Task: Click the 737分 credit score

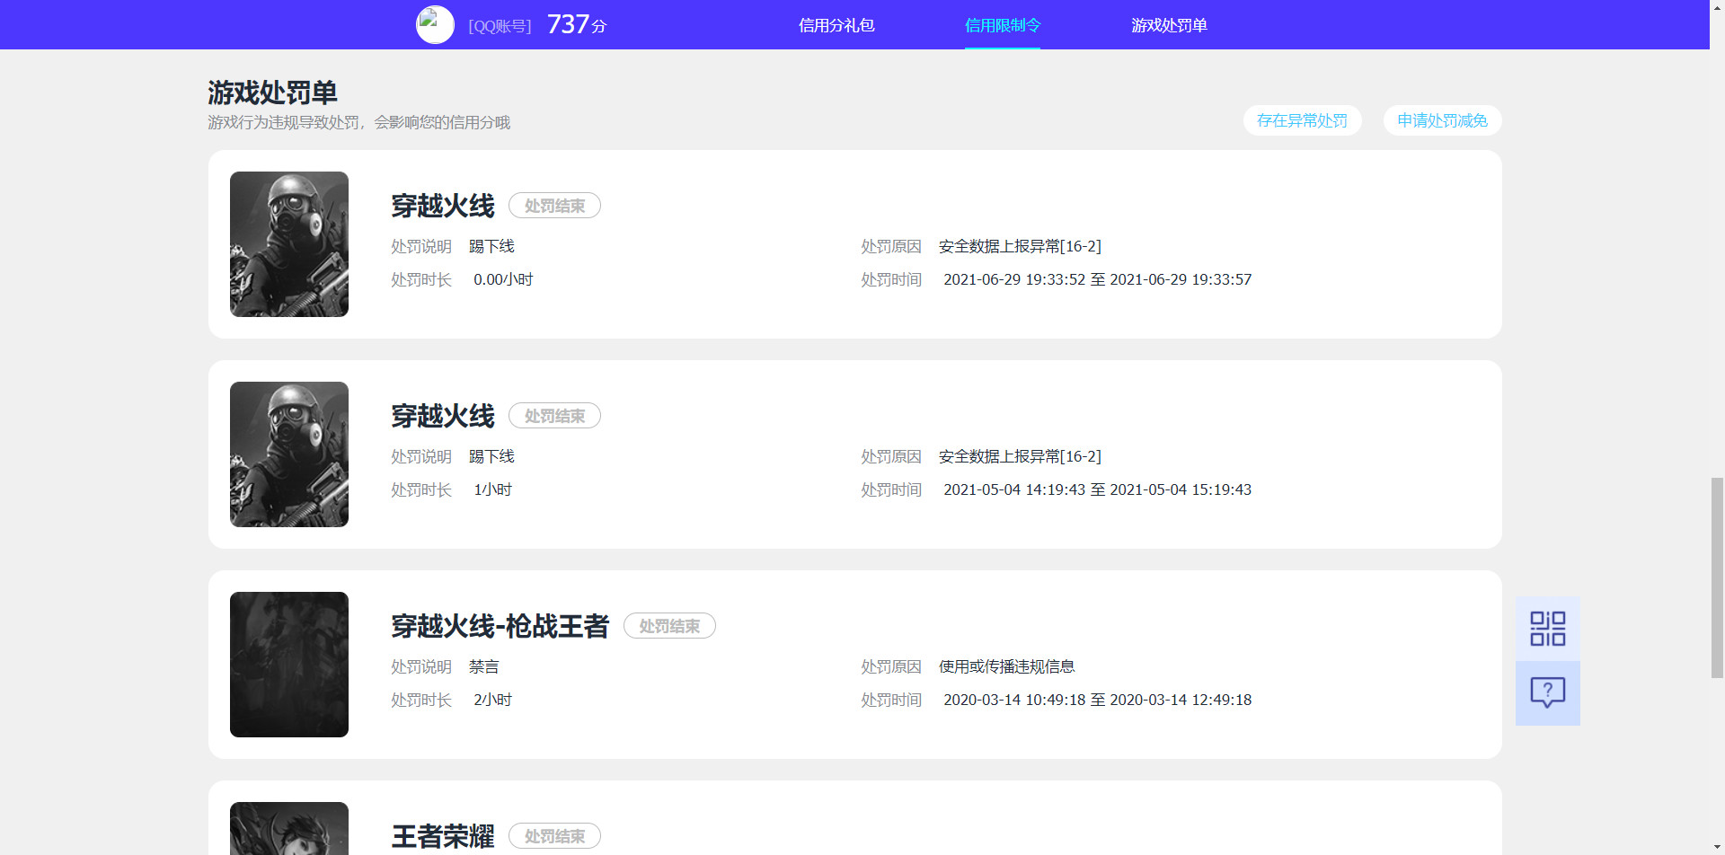Action: (577, 24)
